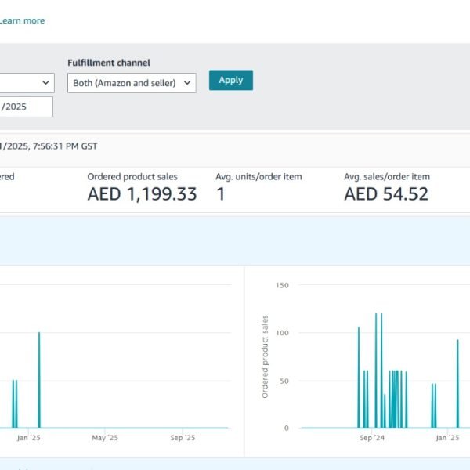Click the Avg. units/order item value
The height and width of the screenshot is (470, 470).
(221, 194)
